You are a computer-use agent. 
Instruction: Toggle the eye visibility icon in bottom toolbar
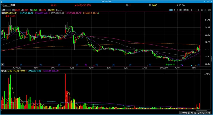pyautogui.click(x=201, y=113)
